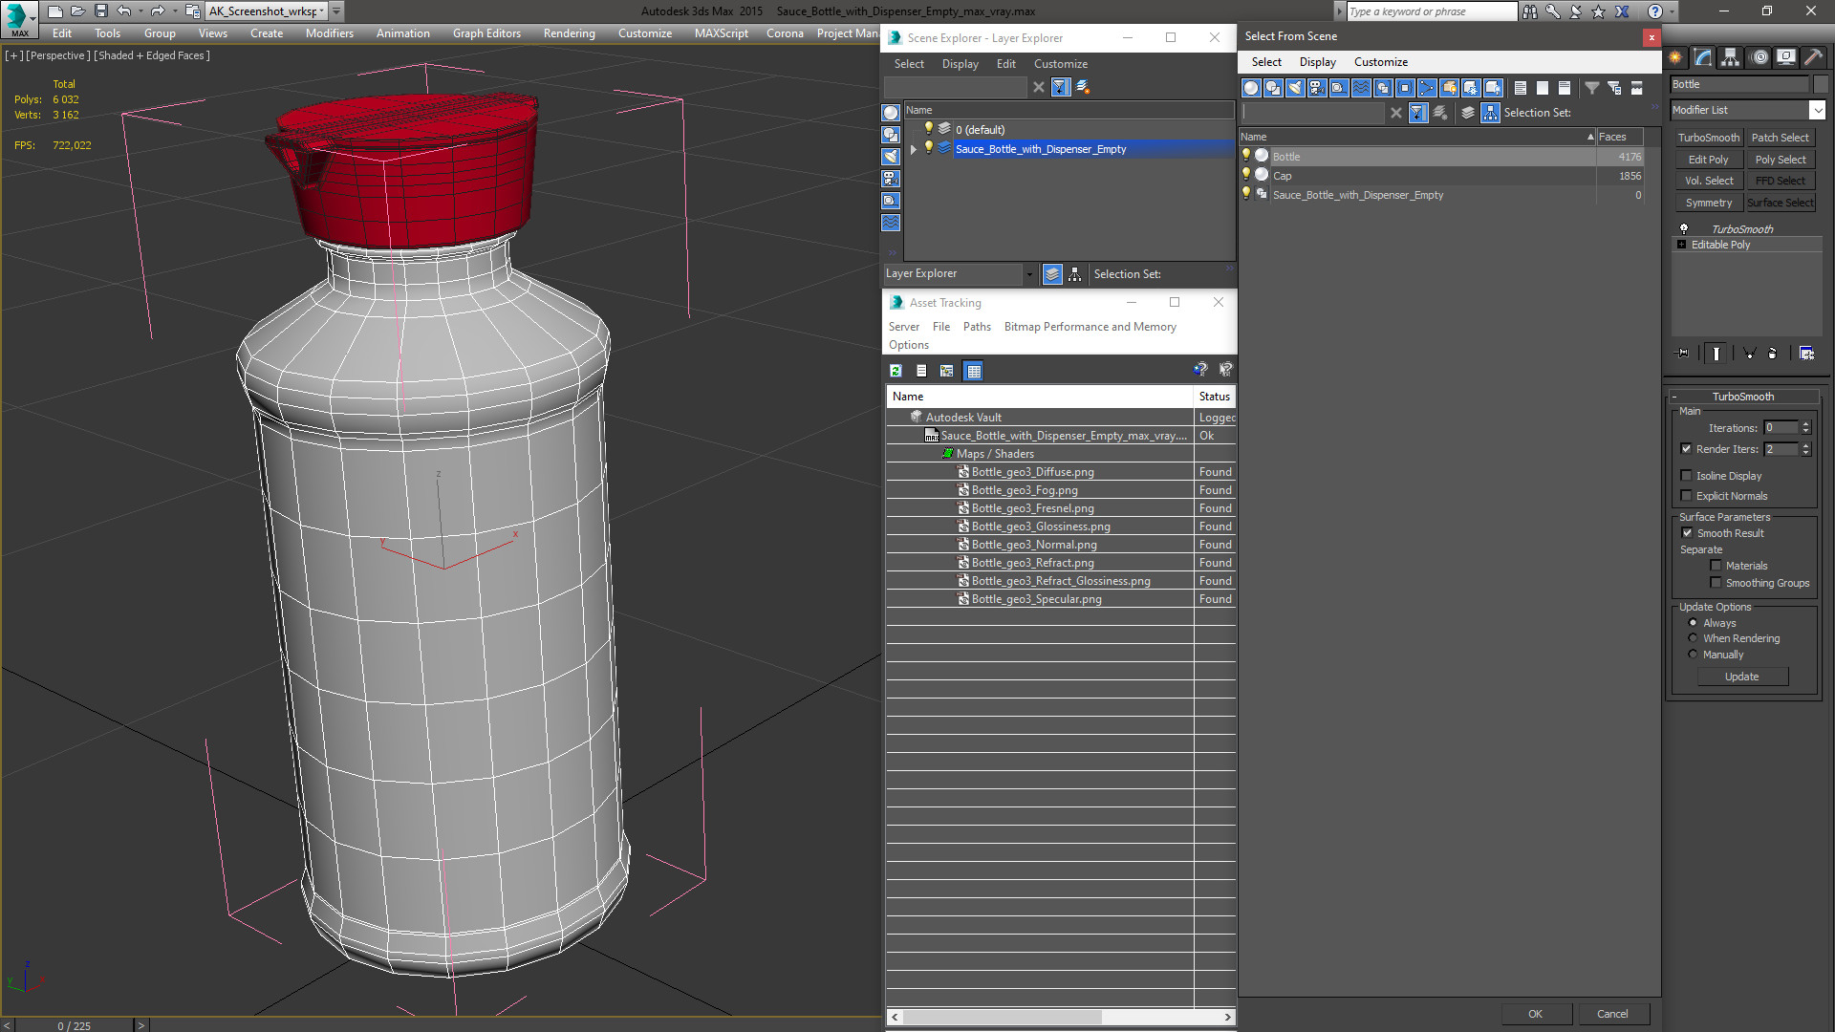Click Remove modifier trash icon

tap(1773, 354)
